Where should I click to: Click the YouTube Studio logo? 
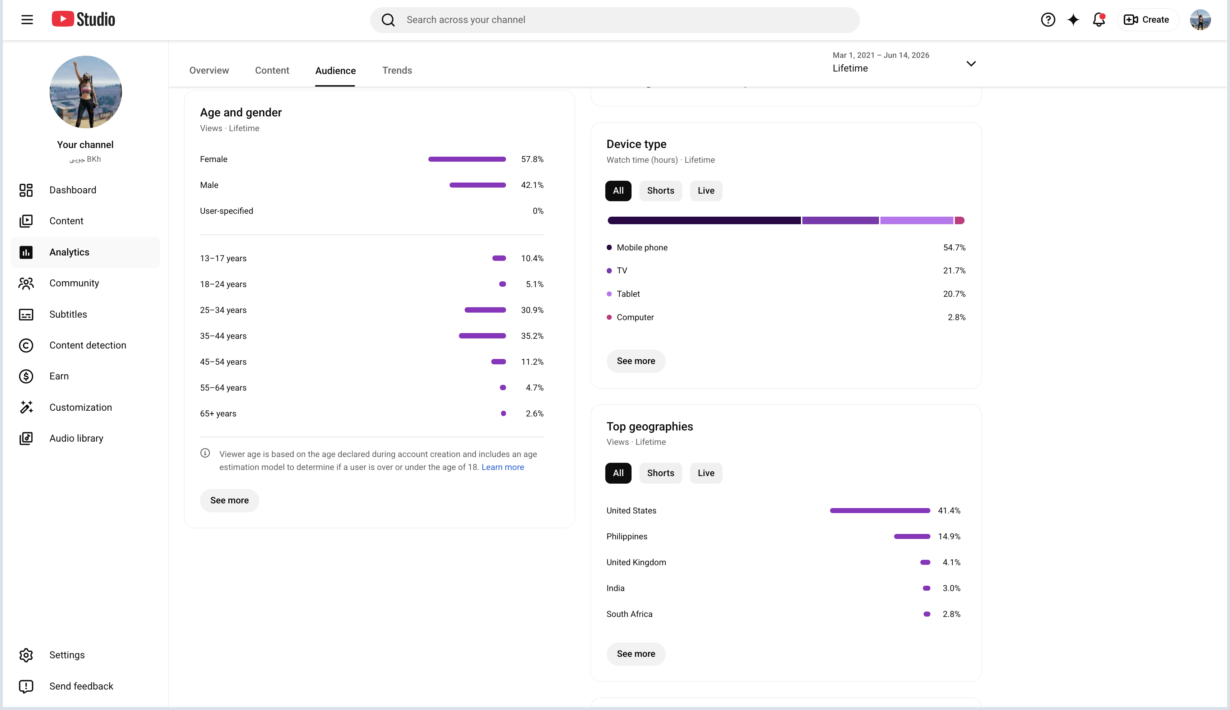coord(83,19)
